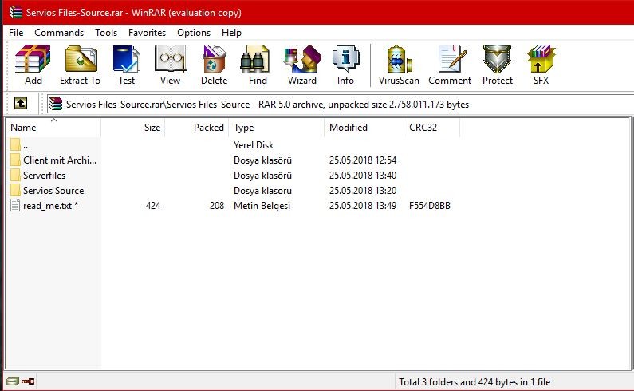The height and width of the screenshot is (391, 634).
Task: Click the Servios Source folder icon
Action: pos(15,190)
